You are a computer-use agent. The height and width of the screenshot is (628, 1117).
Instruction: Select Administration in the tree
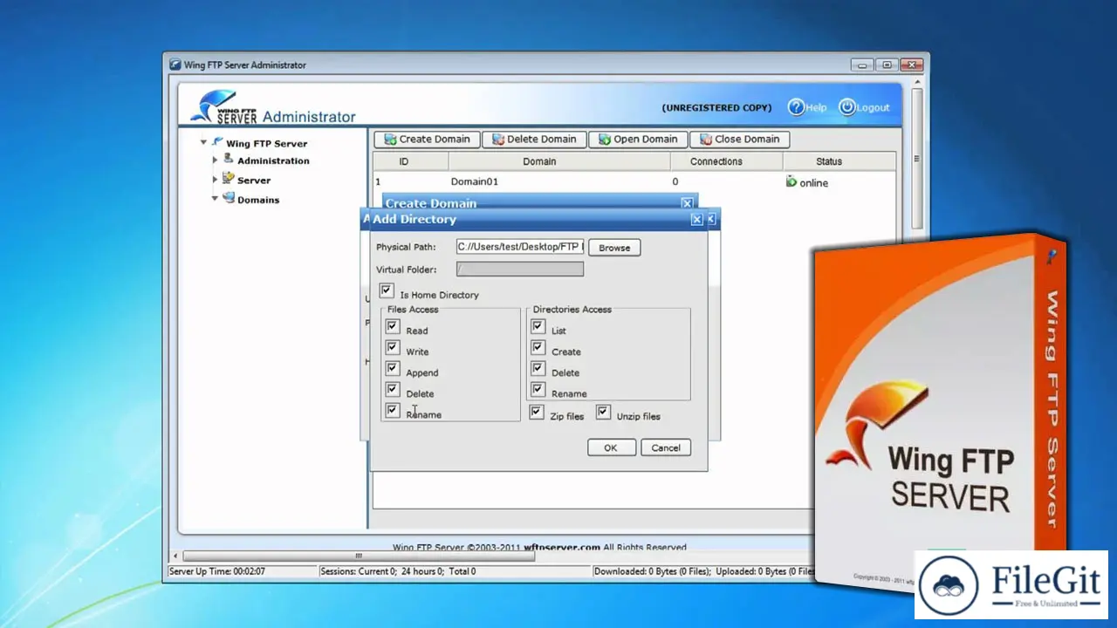point(273,161)
